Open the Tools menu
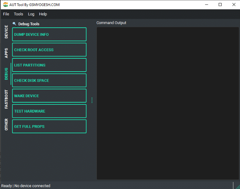This screenshot has height=189, width=240. coord(18,14)
